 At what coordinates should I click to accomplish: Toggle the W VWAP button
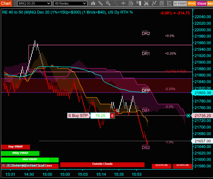pos(180,3)
